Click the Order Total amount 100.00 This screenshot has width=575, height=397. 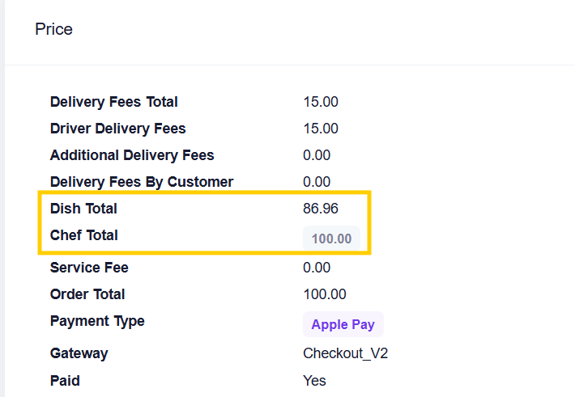(325, 294)
